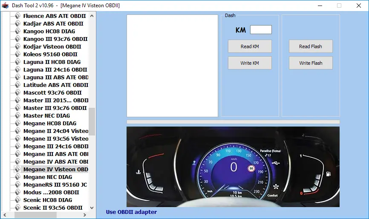Click the Renault icon beside Master III 2015...

click(x=17, y=100)
